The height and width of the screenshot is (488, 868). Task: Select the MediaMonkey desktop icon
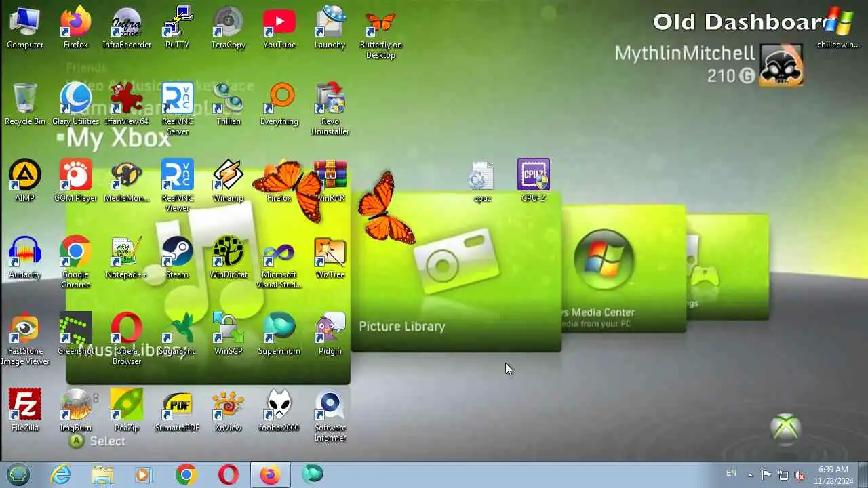pyautogui.click(x=127, y=181)
